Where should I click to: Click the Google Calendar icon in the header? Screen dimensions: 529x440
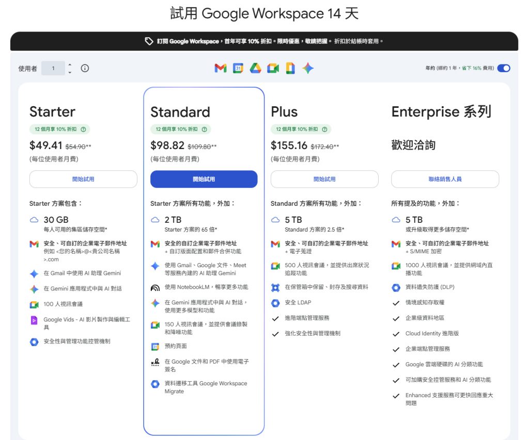tap(238, 69)
